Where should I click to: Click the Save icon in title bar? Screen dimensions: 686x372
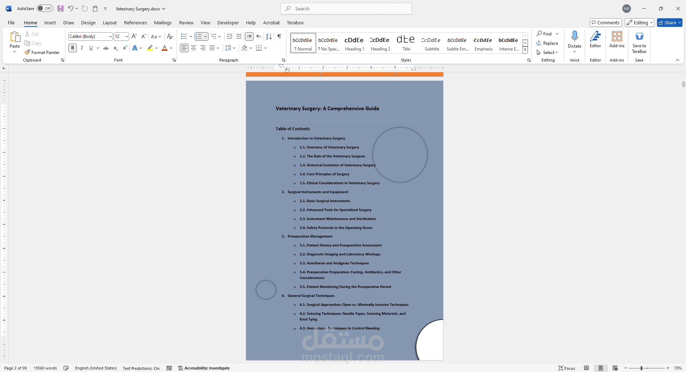coord(60,9)
